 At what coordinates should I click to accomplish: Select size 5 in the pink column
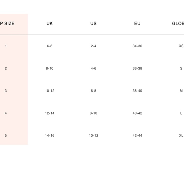click(x=6, y=135)
